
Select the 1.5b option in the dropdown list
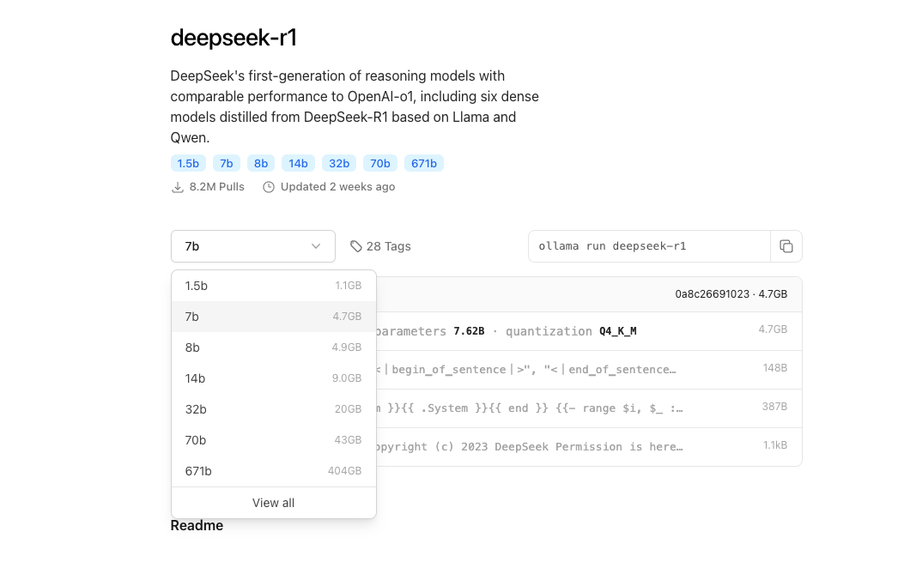tap(273, 286)
